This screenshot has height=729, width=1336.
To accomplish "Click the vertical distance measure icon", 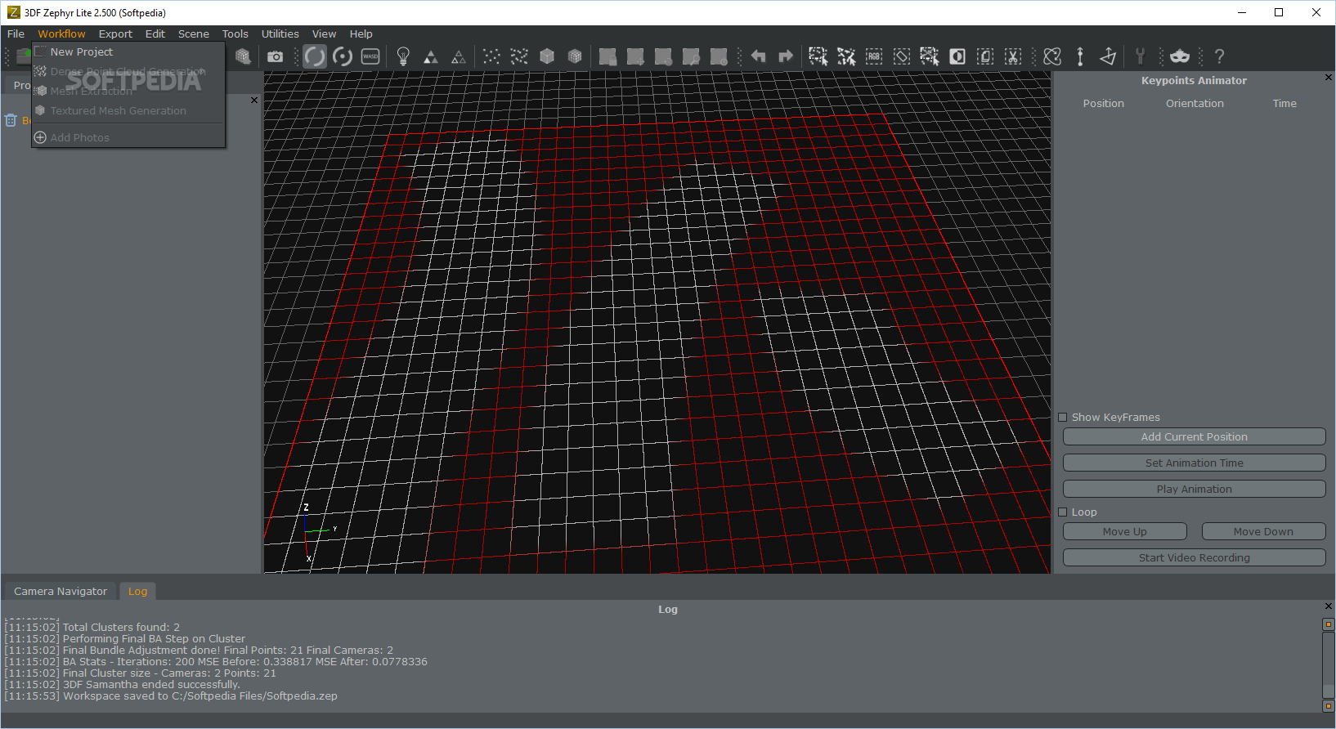I will click(1080, 56).
